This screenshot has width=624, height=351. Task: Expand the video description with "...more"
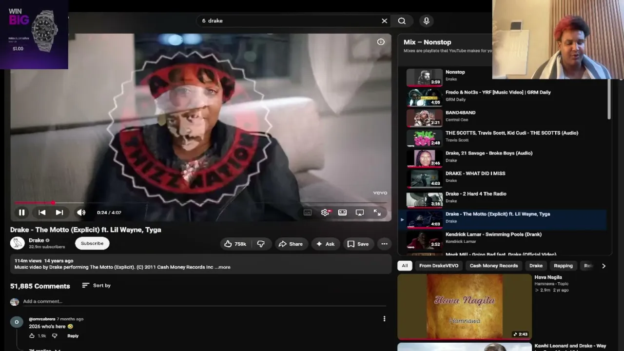[x=222, y=267]
